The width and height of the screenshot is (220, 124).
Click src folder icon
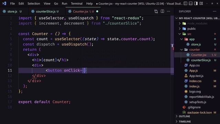[184, 34]
